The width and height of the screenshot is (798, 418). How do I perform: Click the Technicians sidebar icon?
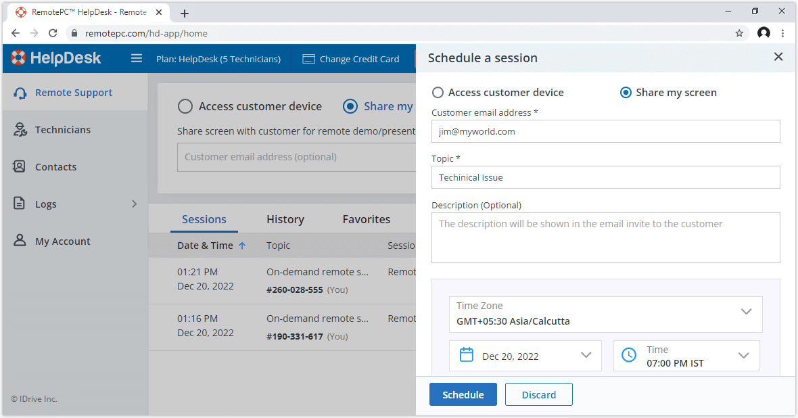[20, 130]
